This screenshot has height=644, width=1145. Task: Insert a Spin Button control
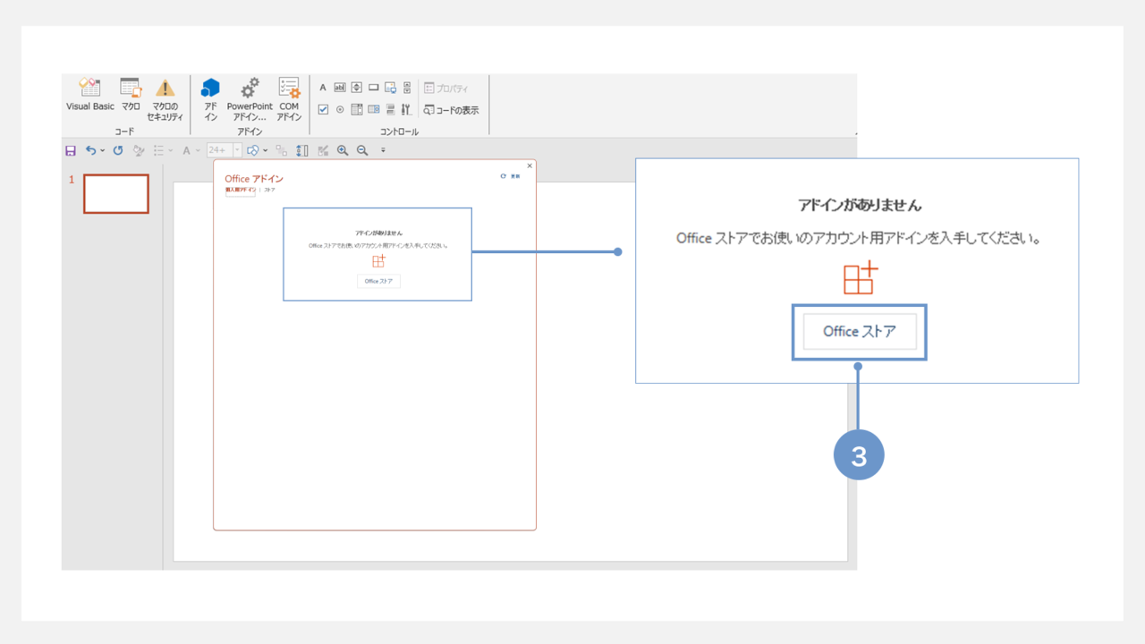pos(356,88)
